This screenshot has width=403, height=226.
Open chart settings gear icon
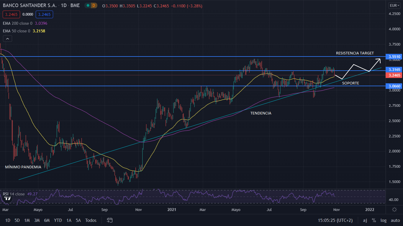coord(394,210)
